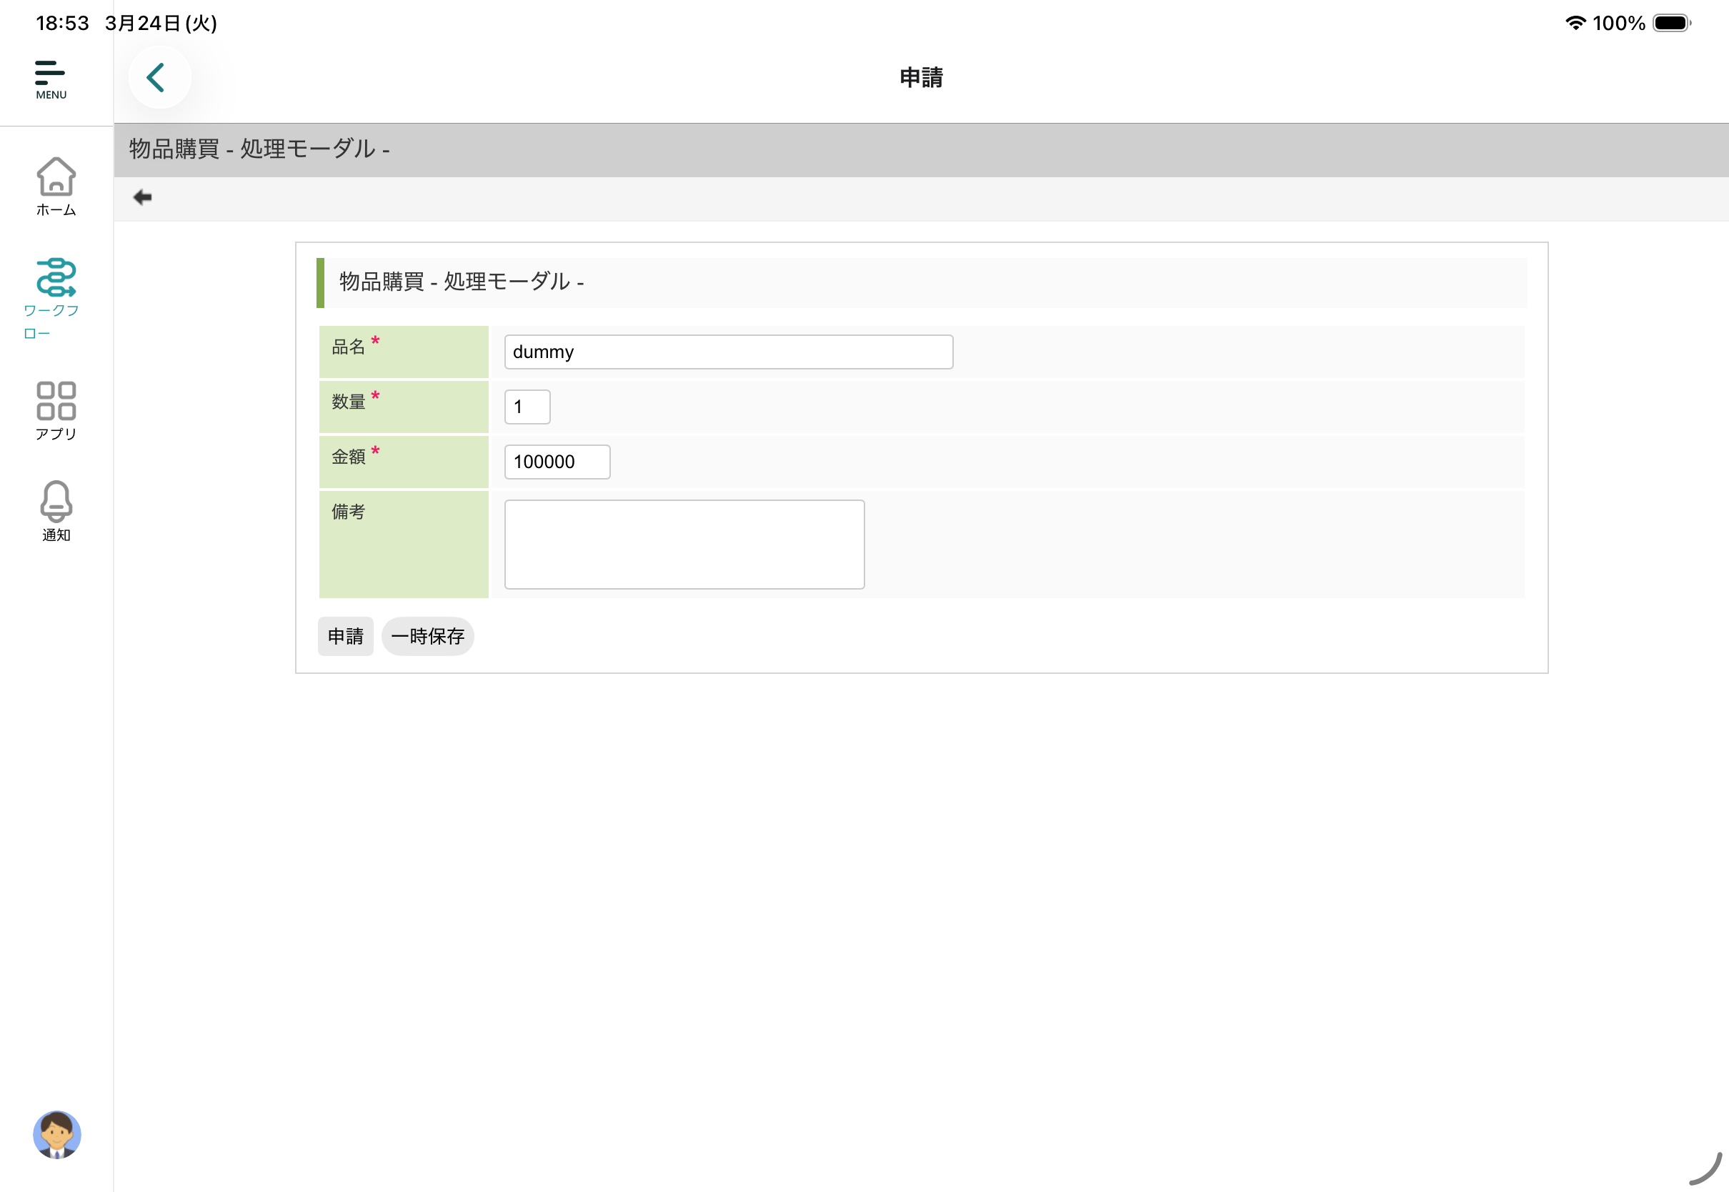Click the 備考 remarks text area
Viewport: 1729px width, 1192px height.
point(684,545)
